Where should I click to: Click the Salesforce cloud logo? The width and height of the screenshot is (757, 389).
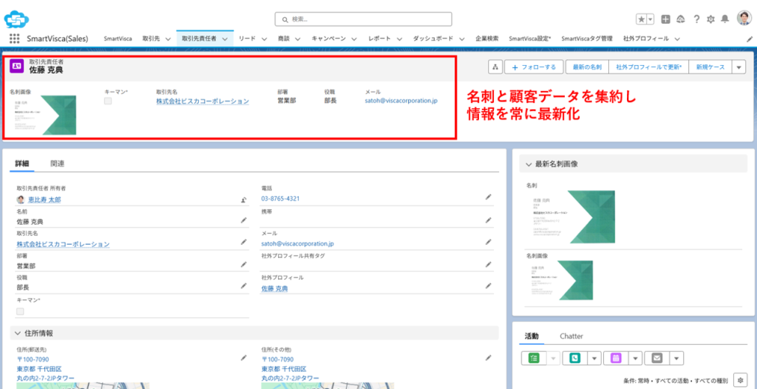click(17, 18)
